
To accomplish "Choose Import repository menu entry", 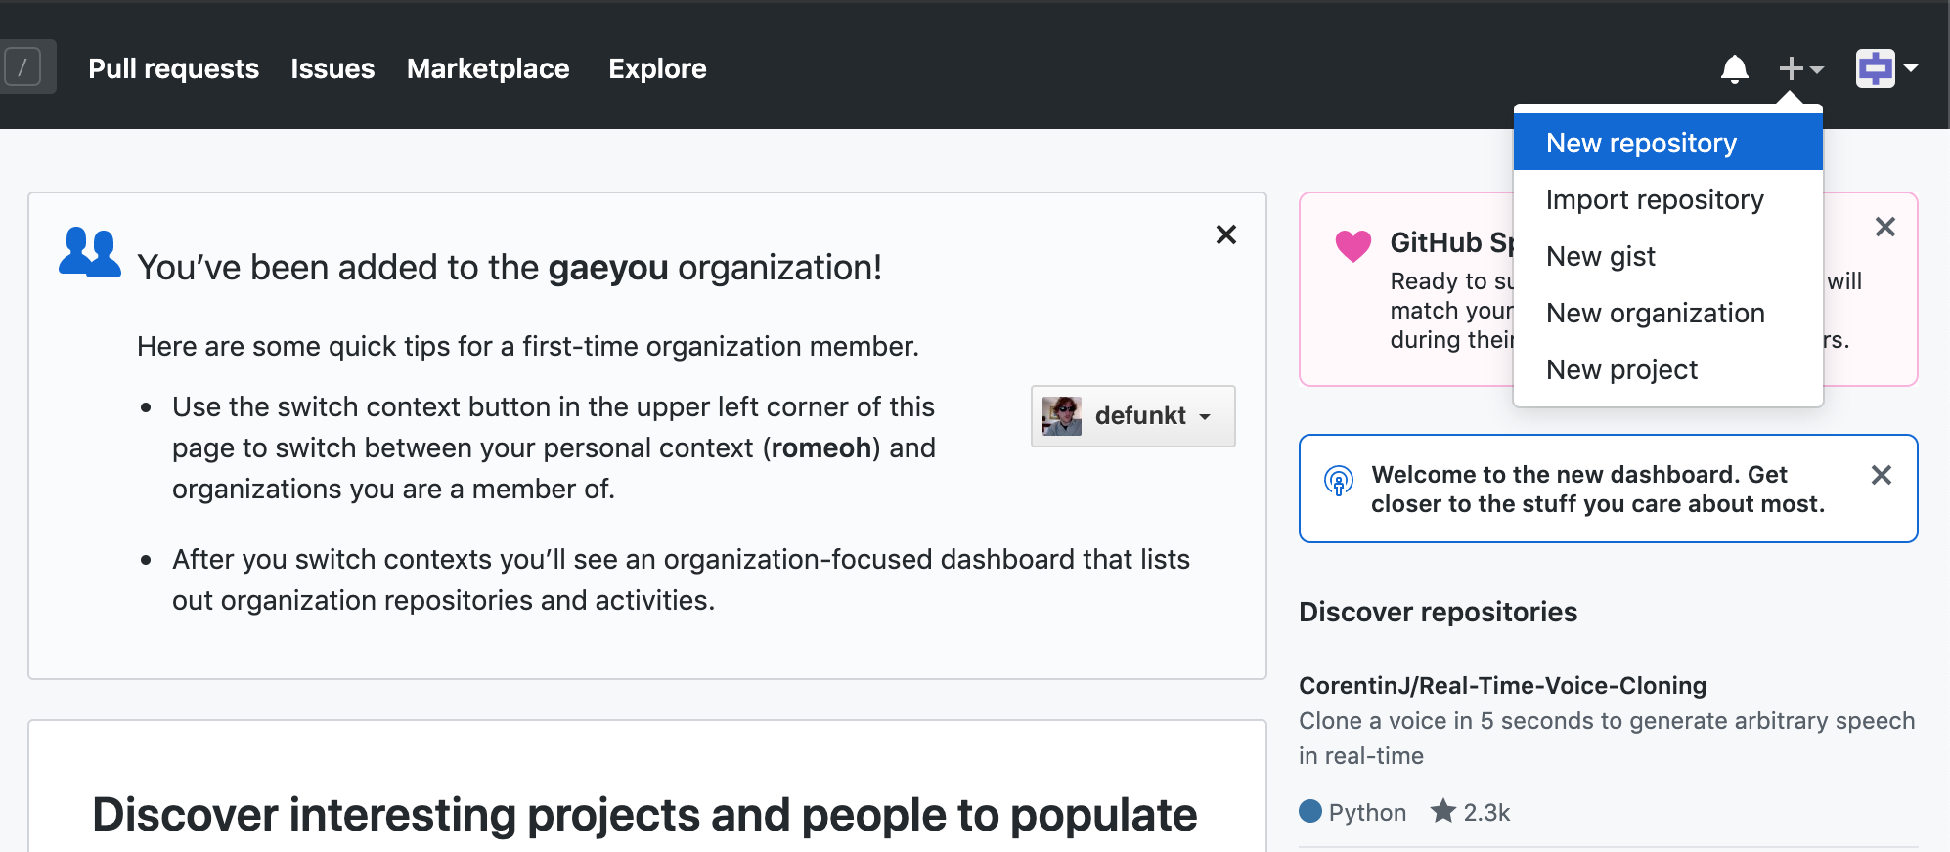I will (1667, 199).
